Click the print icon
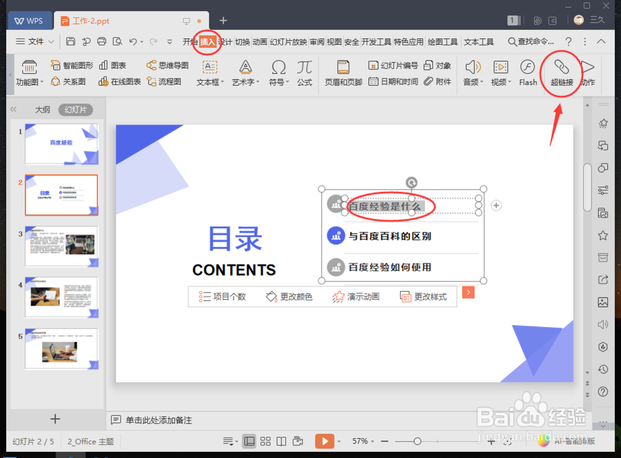 point(102,41)
